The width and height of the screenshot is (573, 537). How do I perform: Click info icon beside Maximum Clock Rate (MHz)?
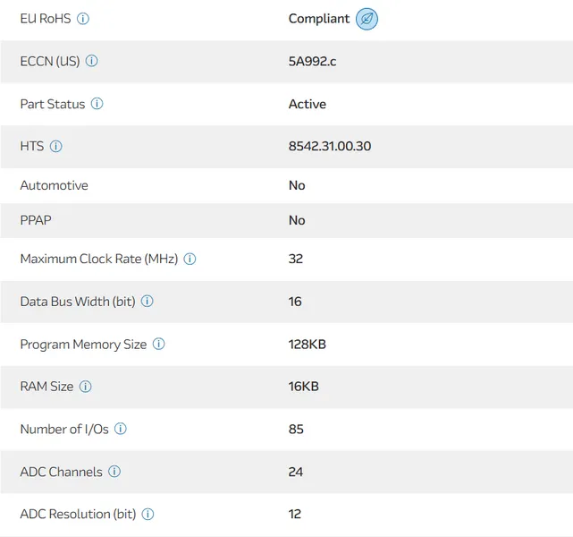point(190,259)
